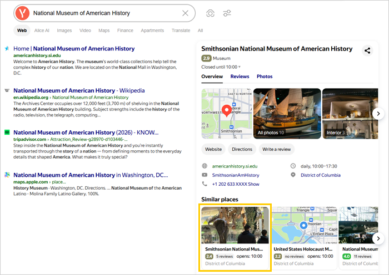Open the 'in Washington, DC...' Apple Maps result
The width and height of the screenshot is (389, 275).
(91, 175)
